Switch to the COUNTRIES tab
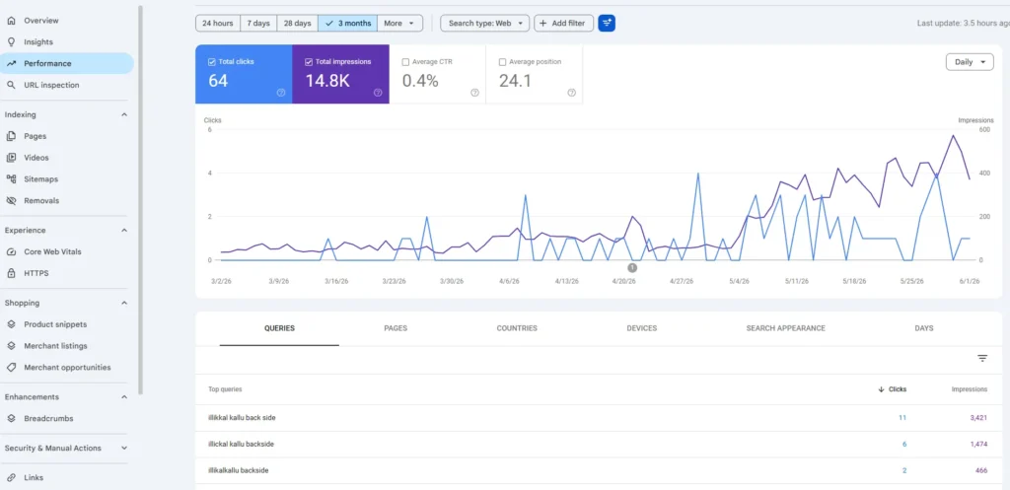The height and width of the screenshot is (490, 1010). [x=517, y=328]
